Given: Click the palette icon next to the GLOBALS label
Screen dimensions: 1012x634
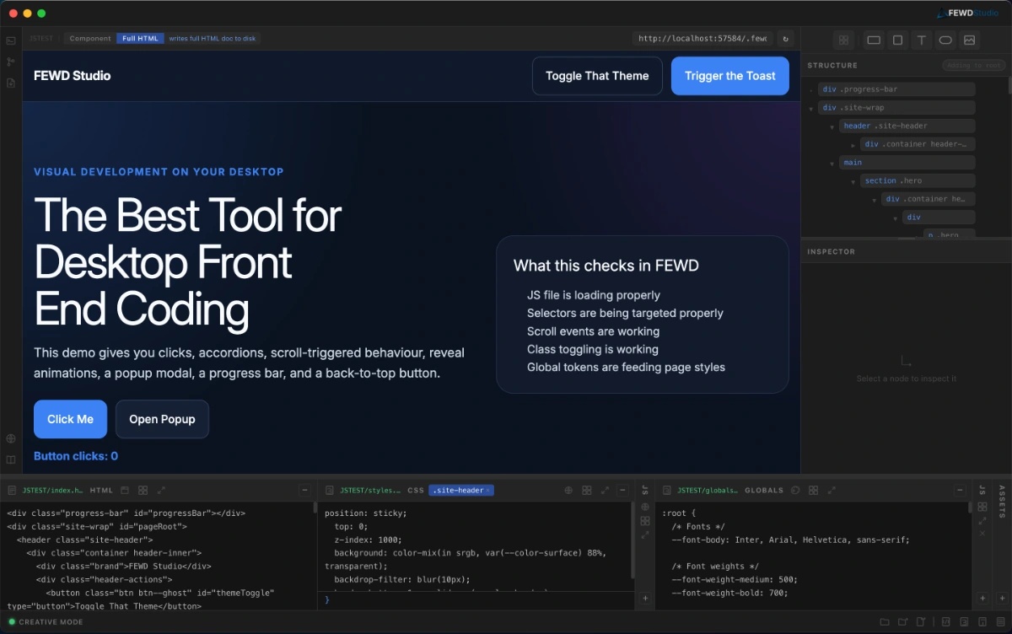Looking at the screenshot, I should [x=795, y=490].
